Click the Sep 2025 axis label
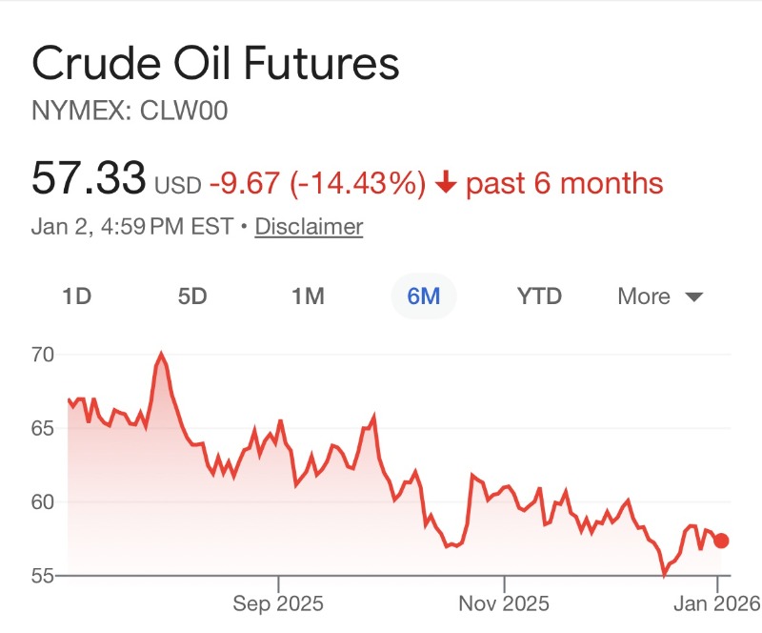The width and height of the screenshot is (762, 633). point(278,603)
